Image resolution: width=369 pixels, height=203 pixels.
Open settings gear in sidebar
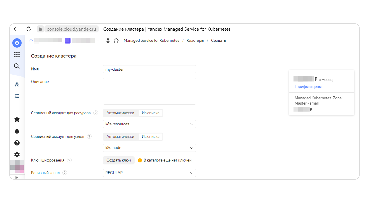[17, 155]
